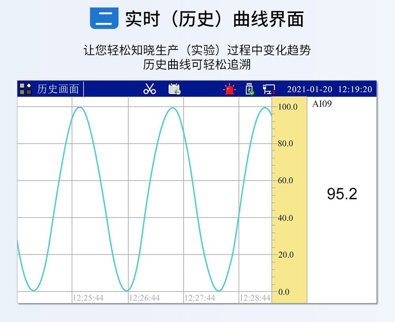Click the 12:28:44 time axis label
The width and height of the screenshot is (395, 322).
[255, 298]
